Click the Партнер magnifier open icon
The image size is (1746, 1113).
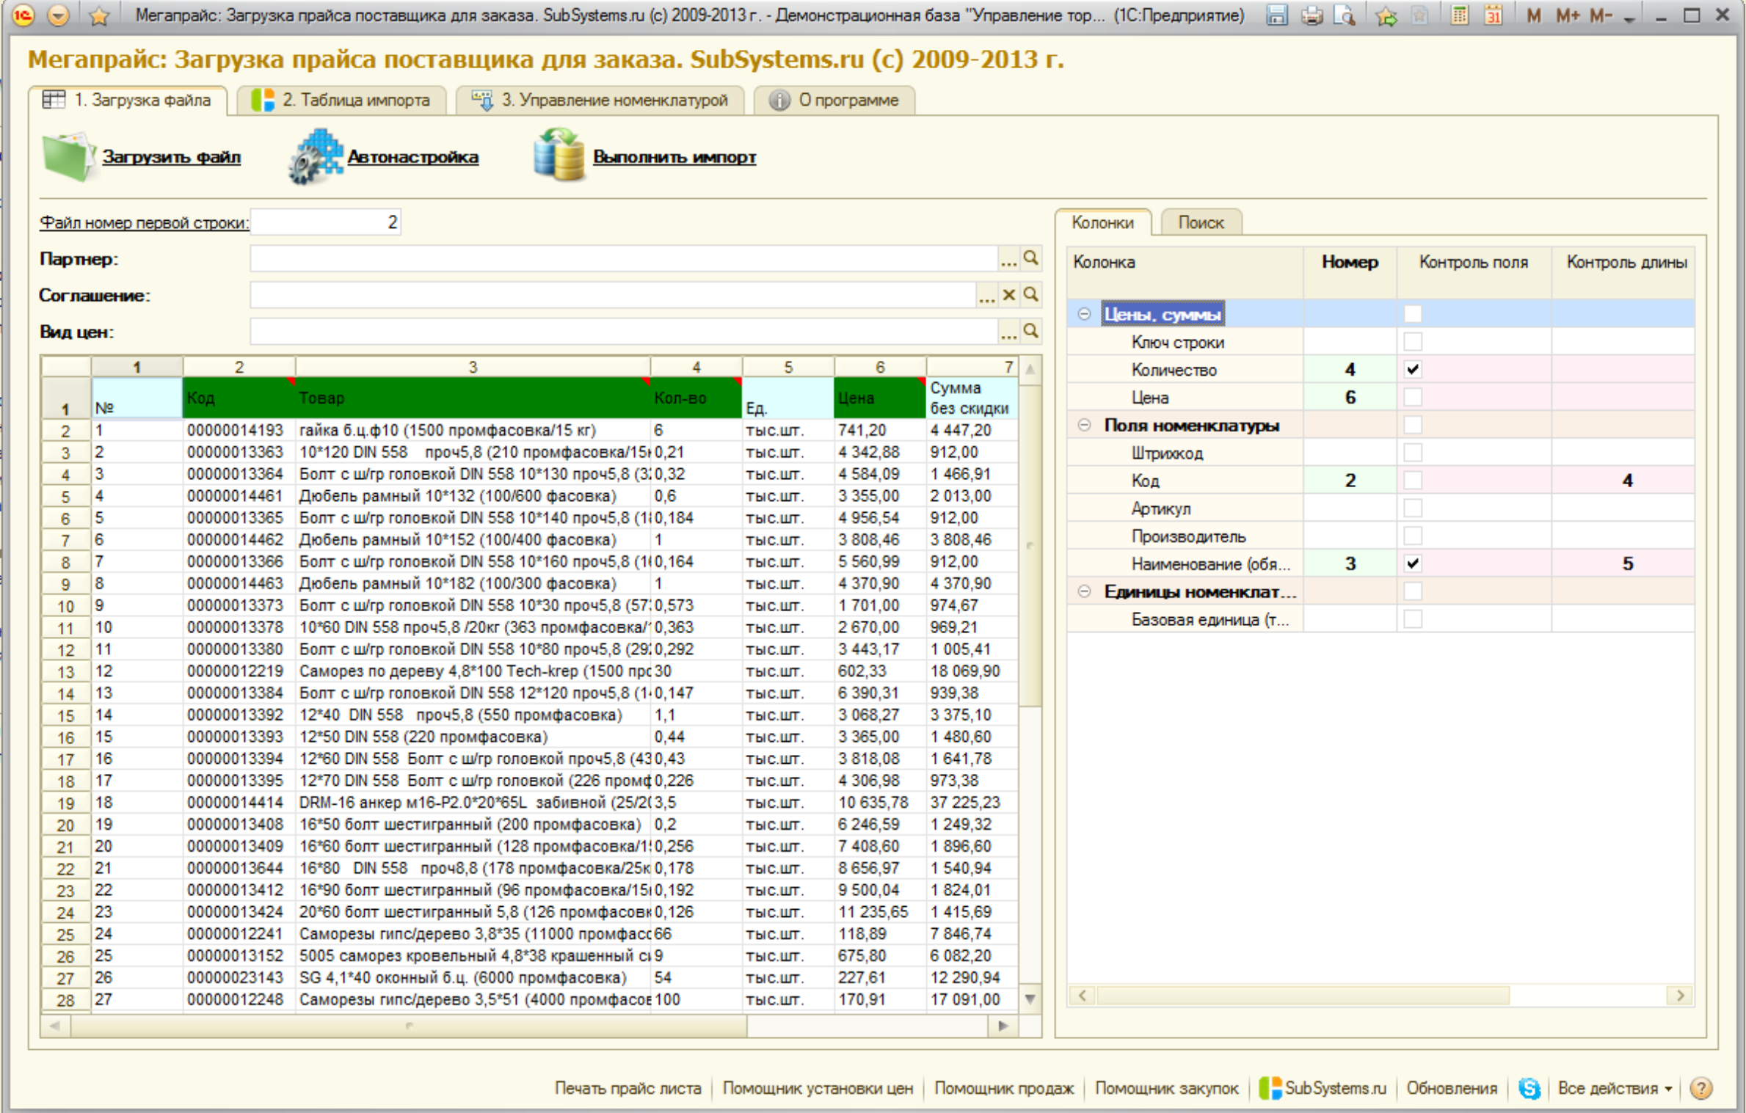(1031, 258)
